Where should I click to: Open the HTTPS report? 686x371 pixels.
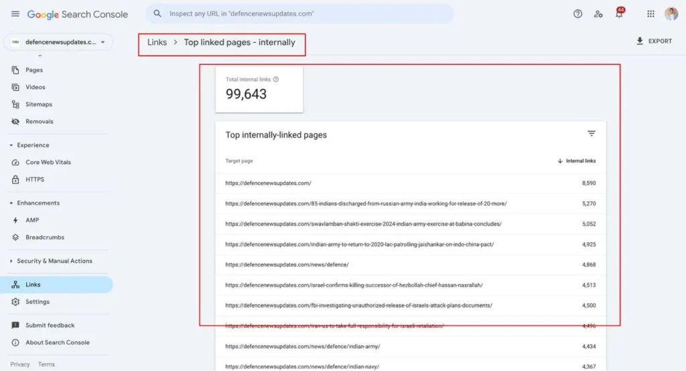(35, 179)
